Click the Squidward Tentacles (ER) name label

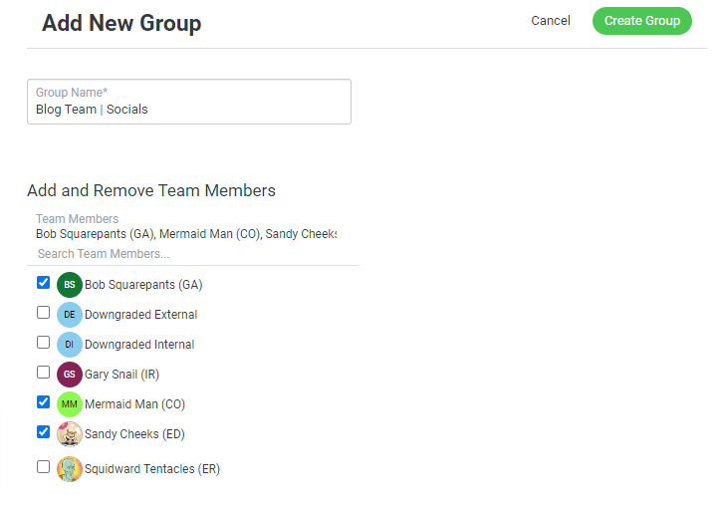click(x=152, y=469)
